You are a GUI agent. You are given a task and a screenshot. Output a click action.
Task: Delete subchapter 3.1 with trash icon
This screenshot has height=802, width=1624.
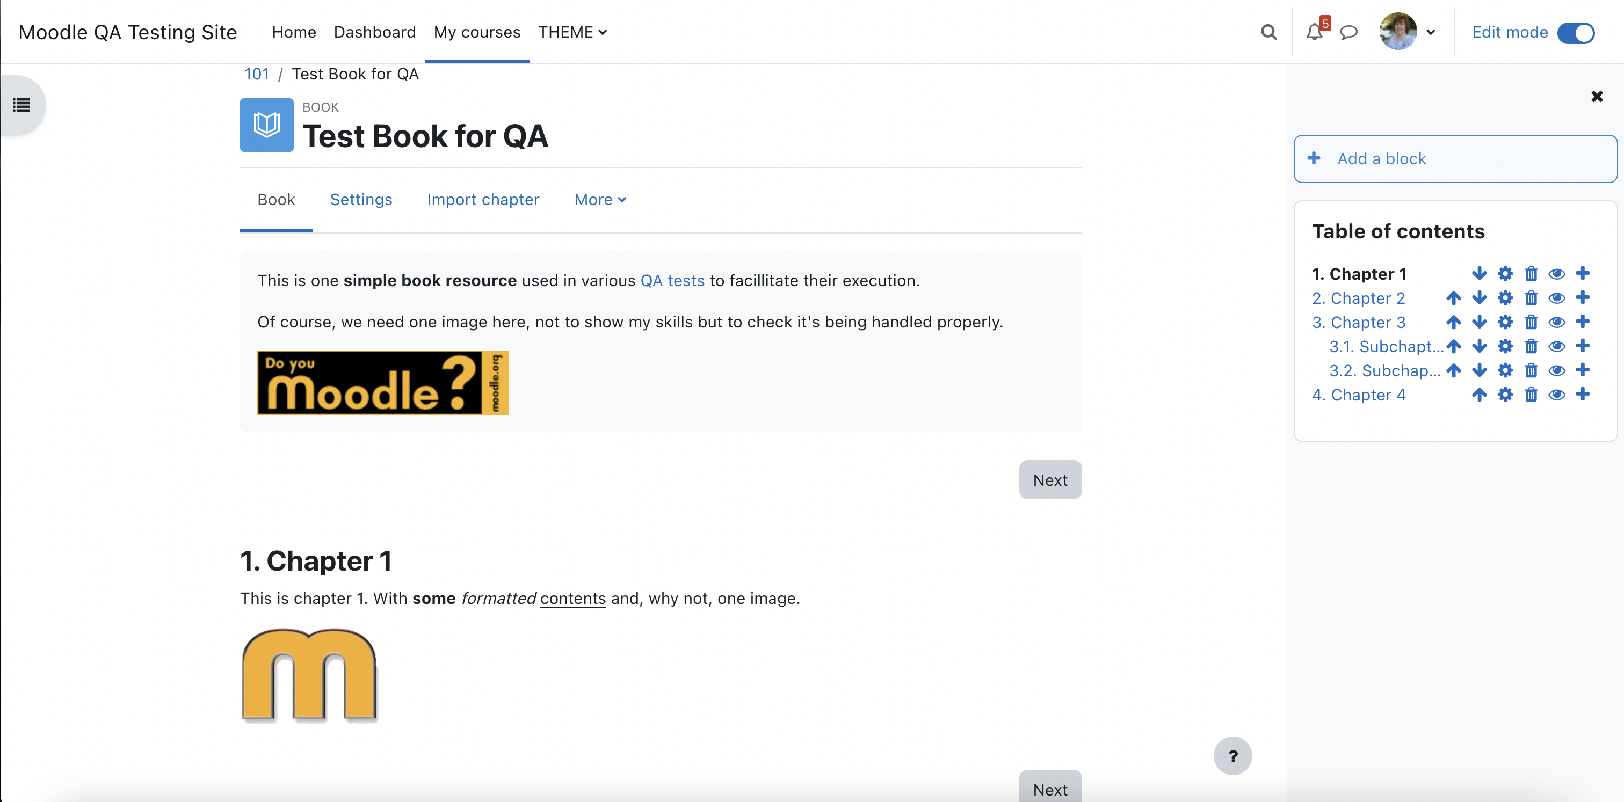click(x=1531, y=346)
